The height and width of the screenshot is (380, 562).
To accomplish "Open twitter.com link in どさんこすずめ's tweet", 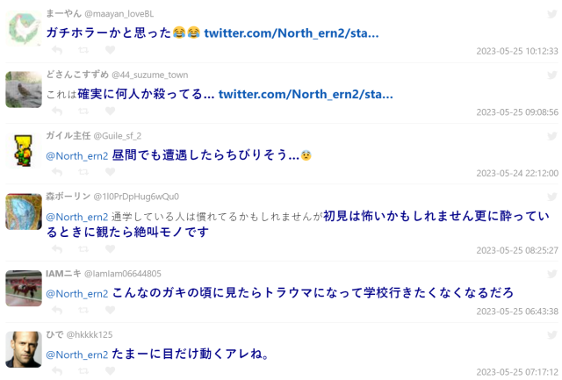I will [x=306, y=94].
